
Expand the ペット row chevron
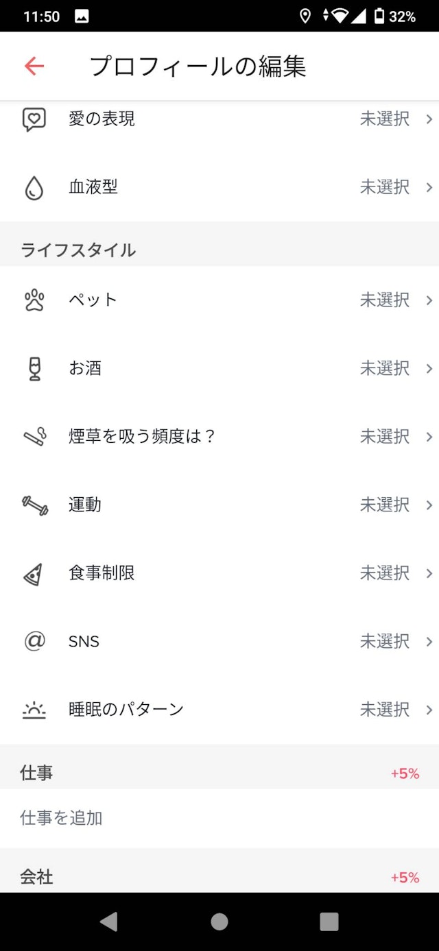429,300
